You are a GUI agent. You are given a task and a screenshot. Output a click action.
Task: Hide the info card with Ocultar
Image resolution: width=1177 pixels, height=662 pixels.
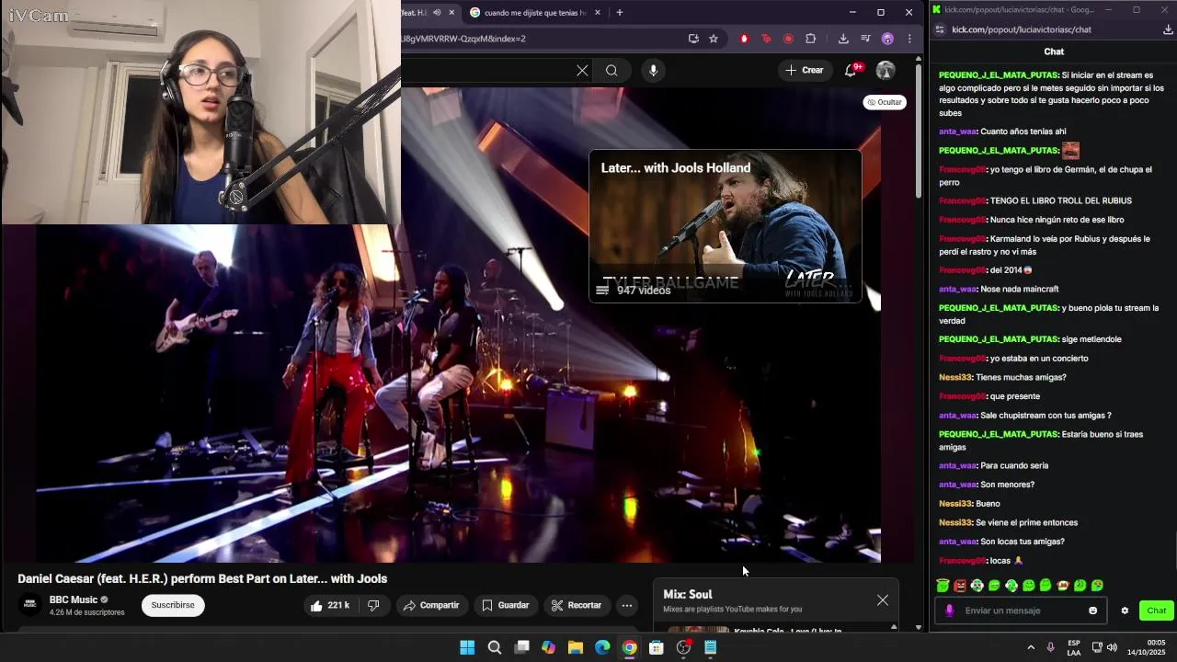[x=886, y=102]
